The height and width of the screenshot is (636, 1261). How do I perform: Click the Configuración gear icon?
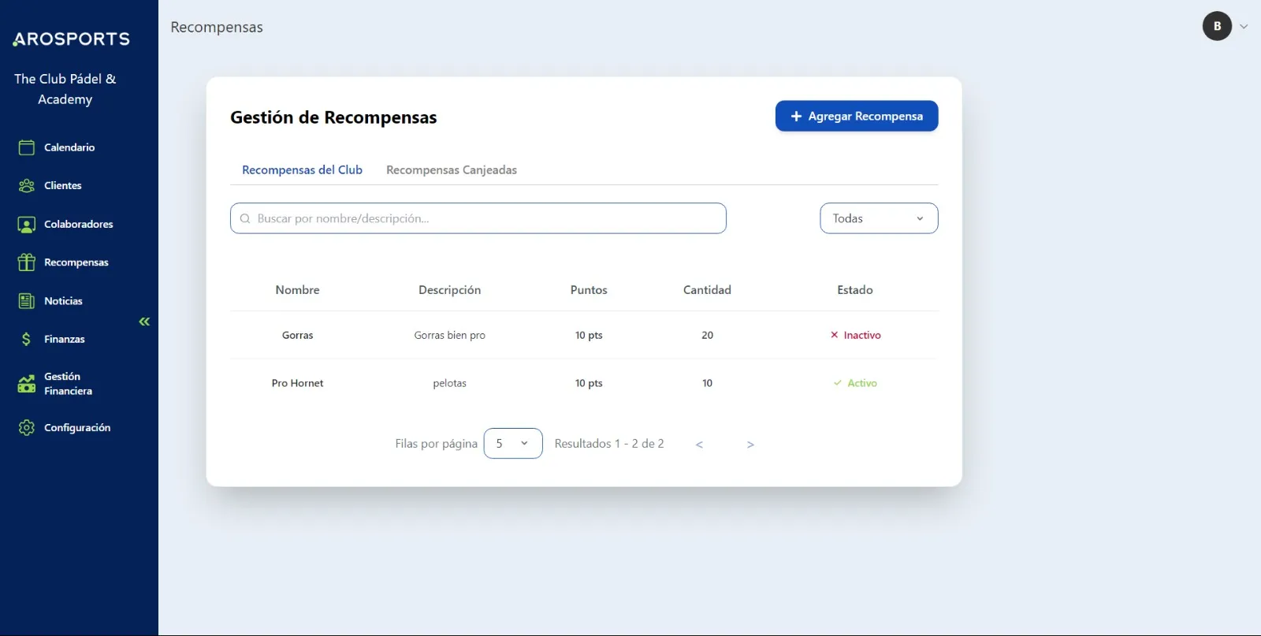click(x=26, y=427)
